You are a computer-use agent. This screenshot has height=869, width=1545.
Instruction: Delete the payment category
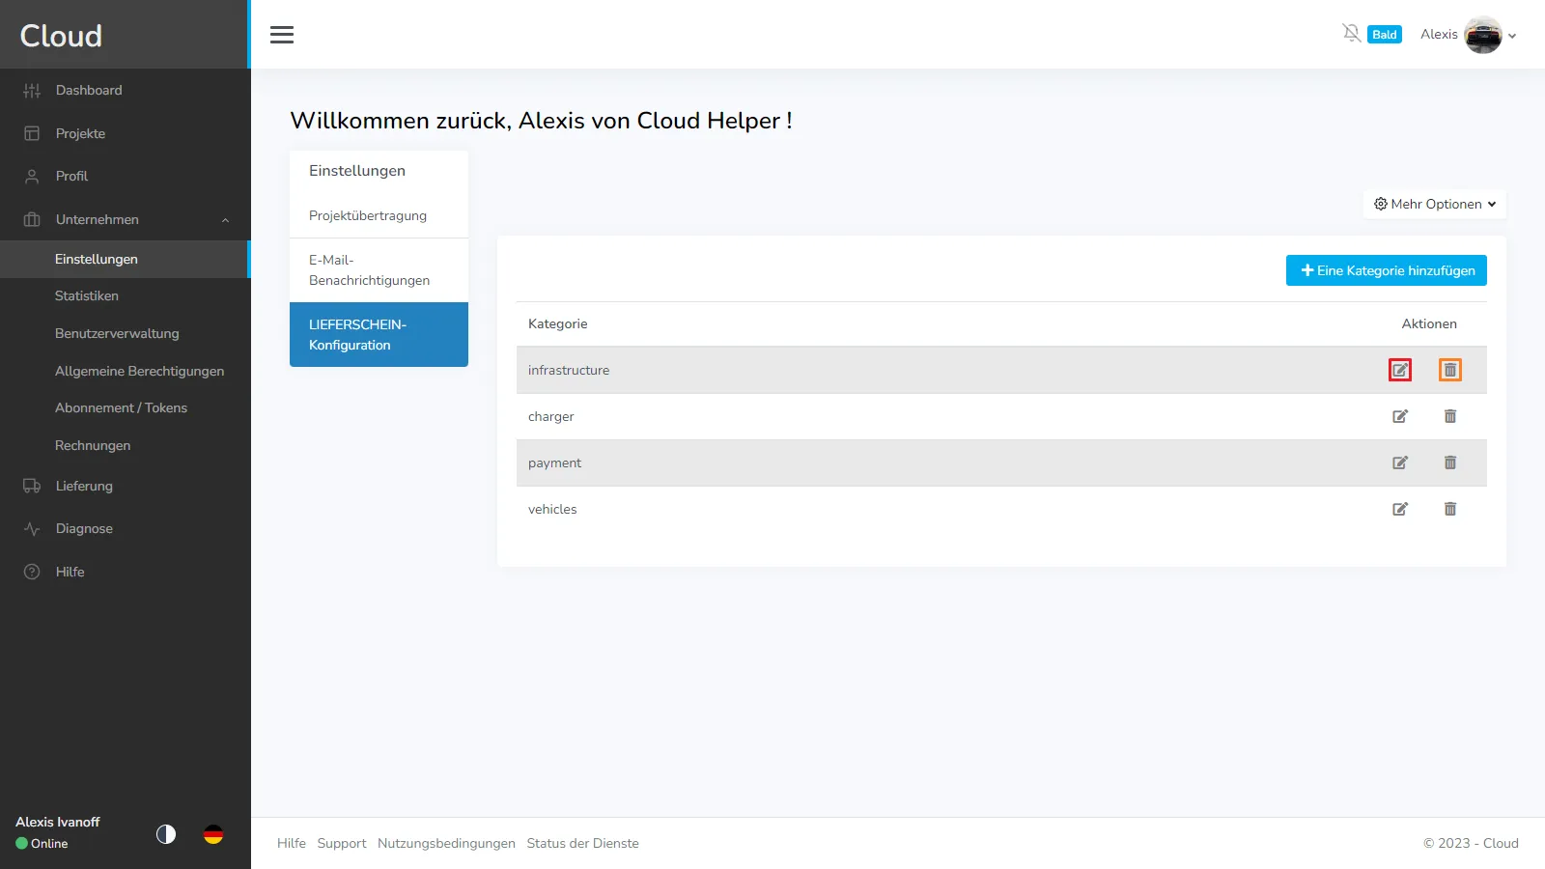click(1449, 463)
